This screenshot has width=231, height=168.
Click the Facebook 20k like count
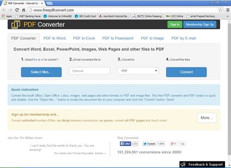tap(135, 144)
